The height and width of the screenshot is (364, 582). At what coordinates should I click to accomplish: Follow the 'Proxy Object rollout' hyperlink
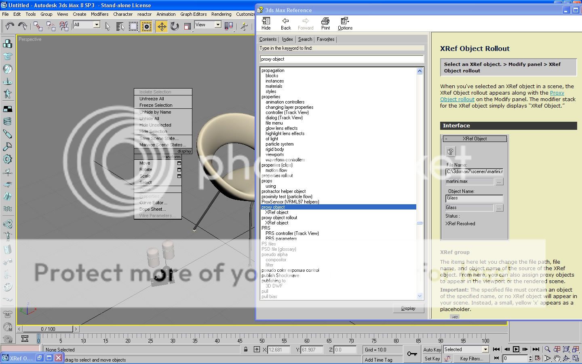point(458,99)
